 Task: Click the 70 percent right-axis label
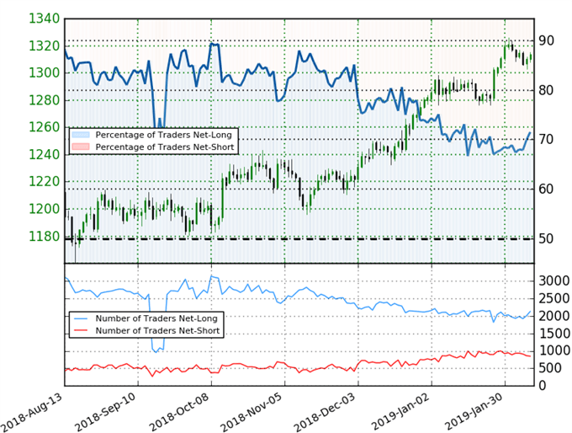(x=546, y=140)
